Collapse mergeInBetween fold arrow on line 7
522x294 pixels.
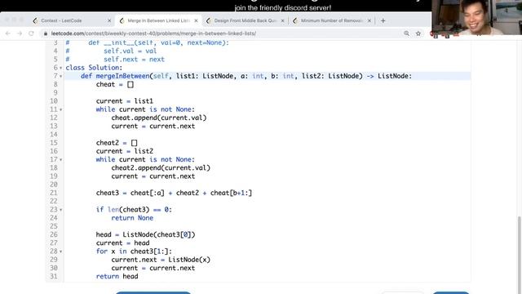click(60, 76)
